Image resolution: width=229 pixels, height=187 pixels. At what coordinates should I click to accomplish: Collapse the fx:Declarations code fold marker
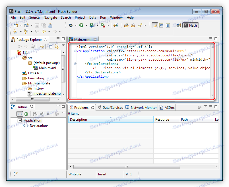75,64
